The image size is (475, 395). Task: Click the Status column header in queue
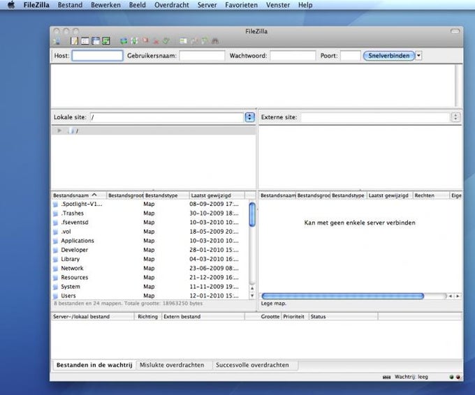click(x=343, y=317)
